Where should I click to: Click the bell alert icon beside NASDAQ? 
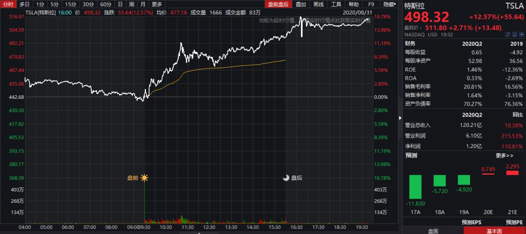(x=514, y=34)
